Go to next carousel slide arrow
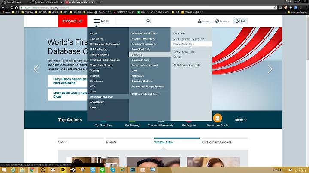This screenshot has width=309, height=173. point(270,69)
